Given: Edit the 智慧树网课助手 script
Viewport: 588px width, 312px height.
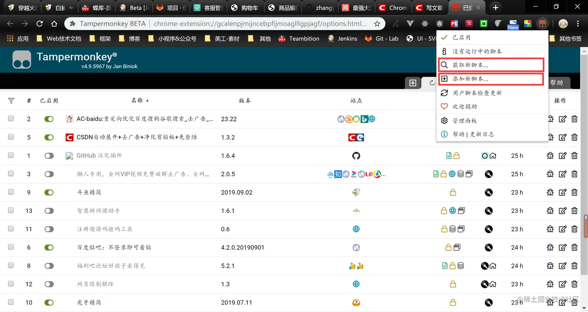Looking at the screenshot, I should pyautogui.click(x=562, y=211).
